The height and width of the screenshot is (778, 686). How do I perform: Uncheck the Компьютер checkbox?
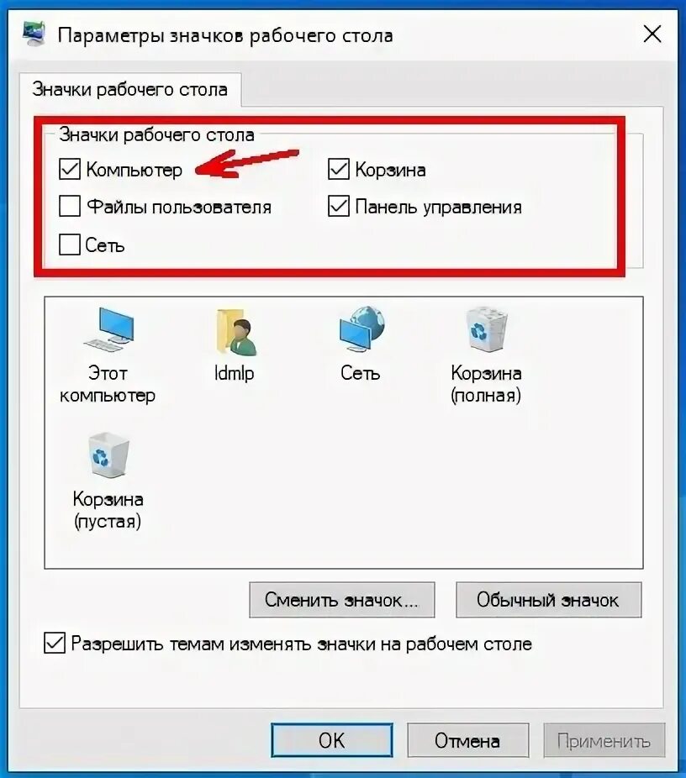(70, 169)
